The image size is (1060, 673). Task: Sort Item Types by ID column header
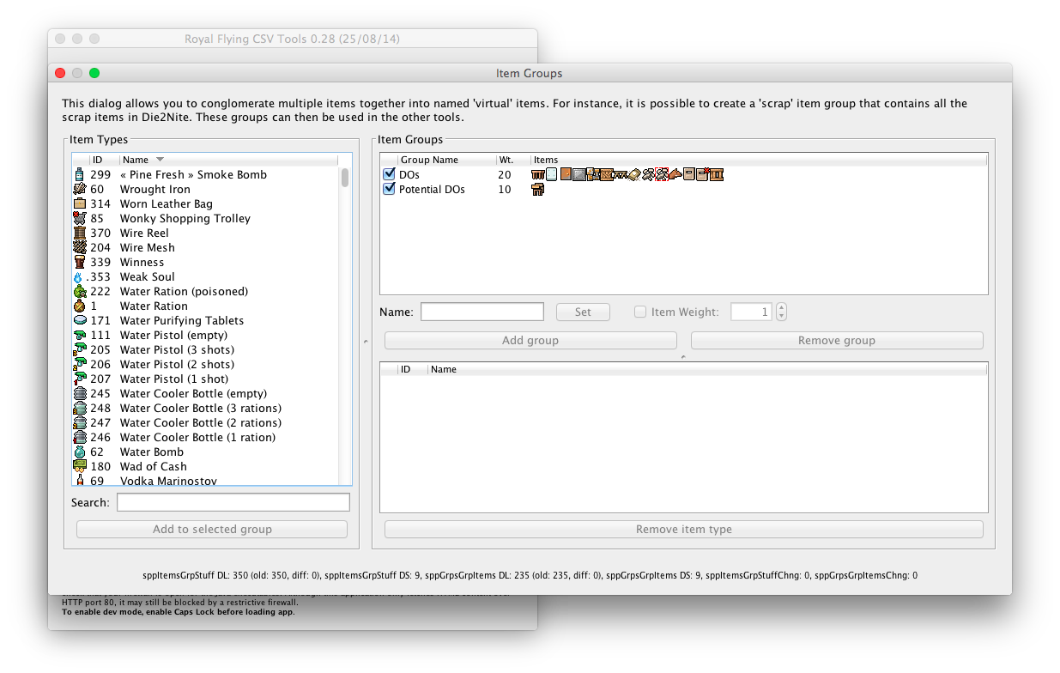[104, 160]
